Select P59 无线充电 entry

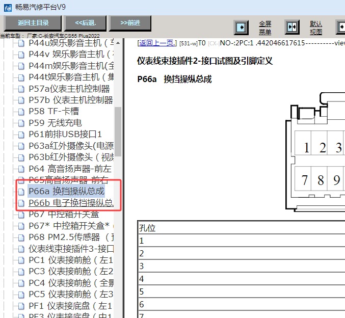(x=55, y=123)
